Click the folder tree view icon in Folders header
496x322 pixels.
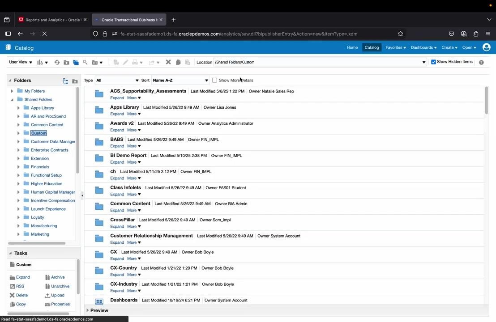pos(65,81)
